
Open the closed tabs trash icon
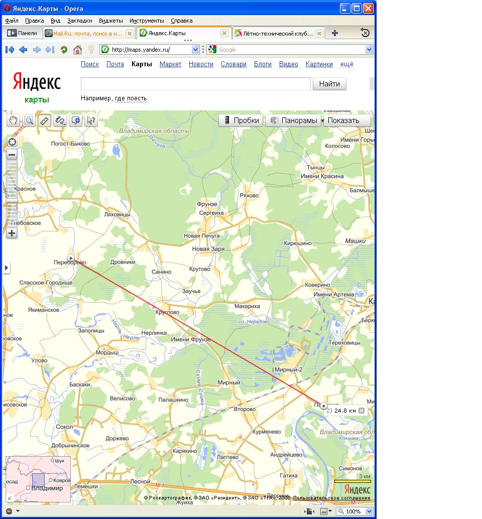click(365, 33)
